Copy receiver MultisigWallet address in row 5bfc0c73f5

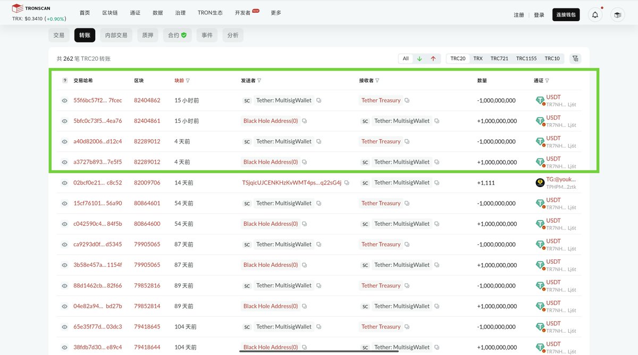[436, 121]
